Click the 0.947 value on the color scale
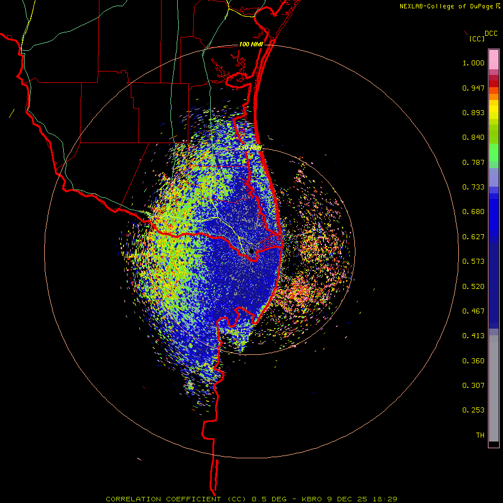This screenshot has width=503, height=503. (473, 88)
